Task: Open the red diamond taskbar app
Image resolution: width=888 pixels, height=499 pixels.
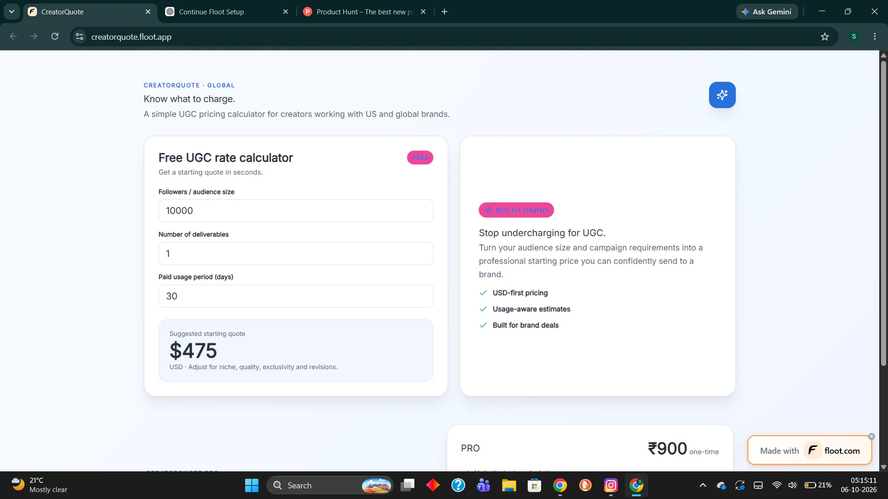Action: point(433,485)
